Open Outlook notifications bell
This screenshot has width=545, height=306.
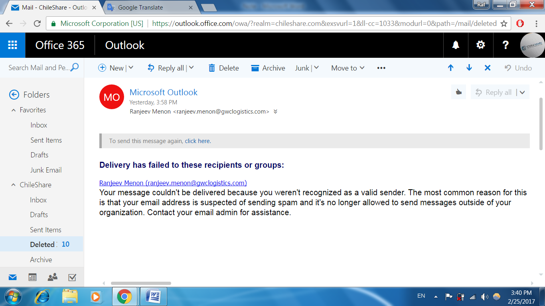[x=456, y=45]
